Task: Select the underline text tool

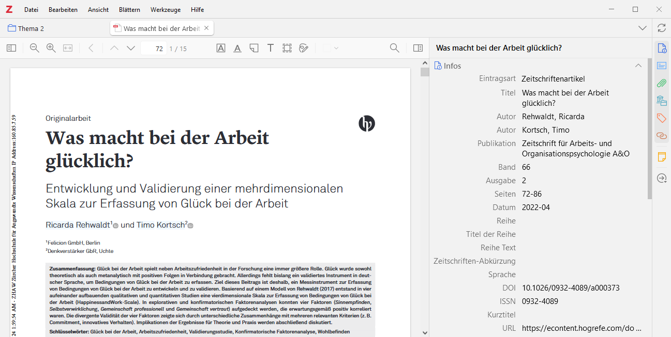Action: (x=237, y=48)
